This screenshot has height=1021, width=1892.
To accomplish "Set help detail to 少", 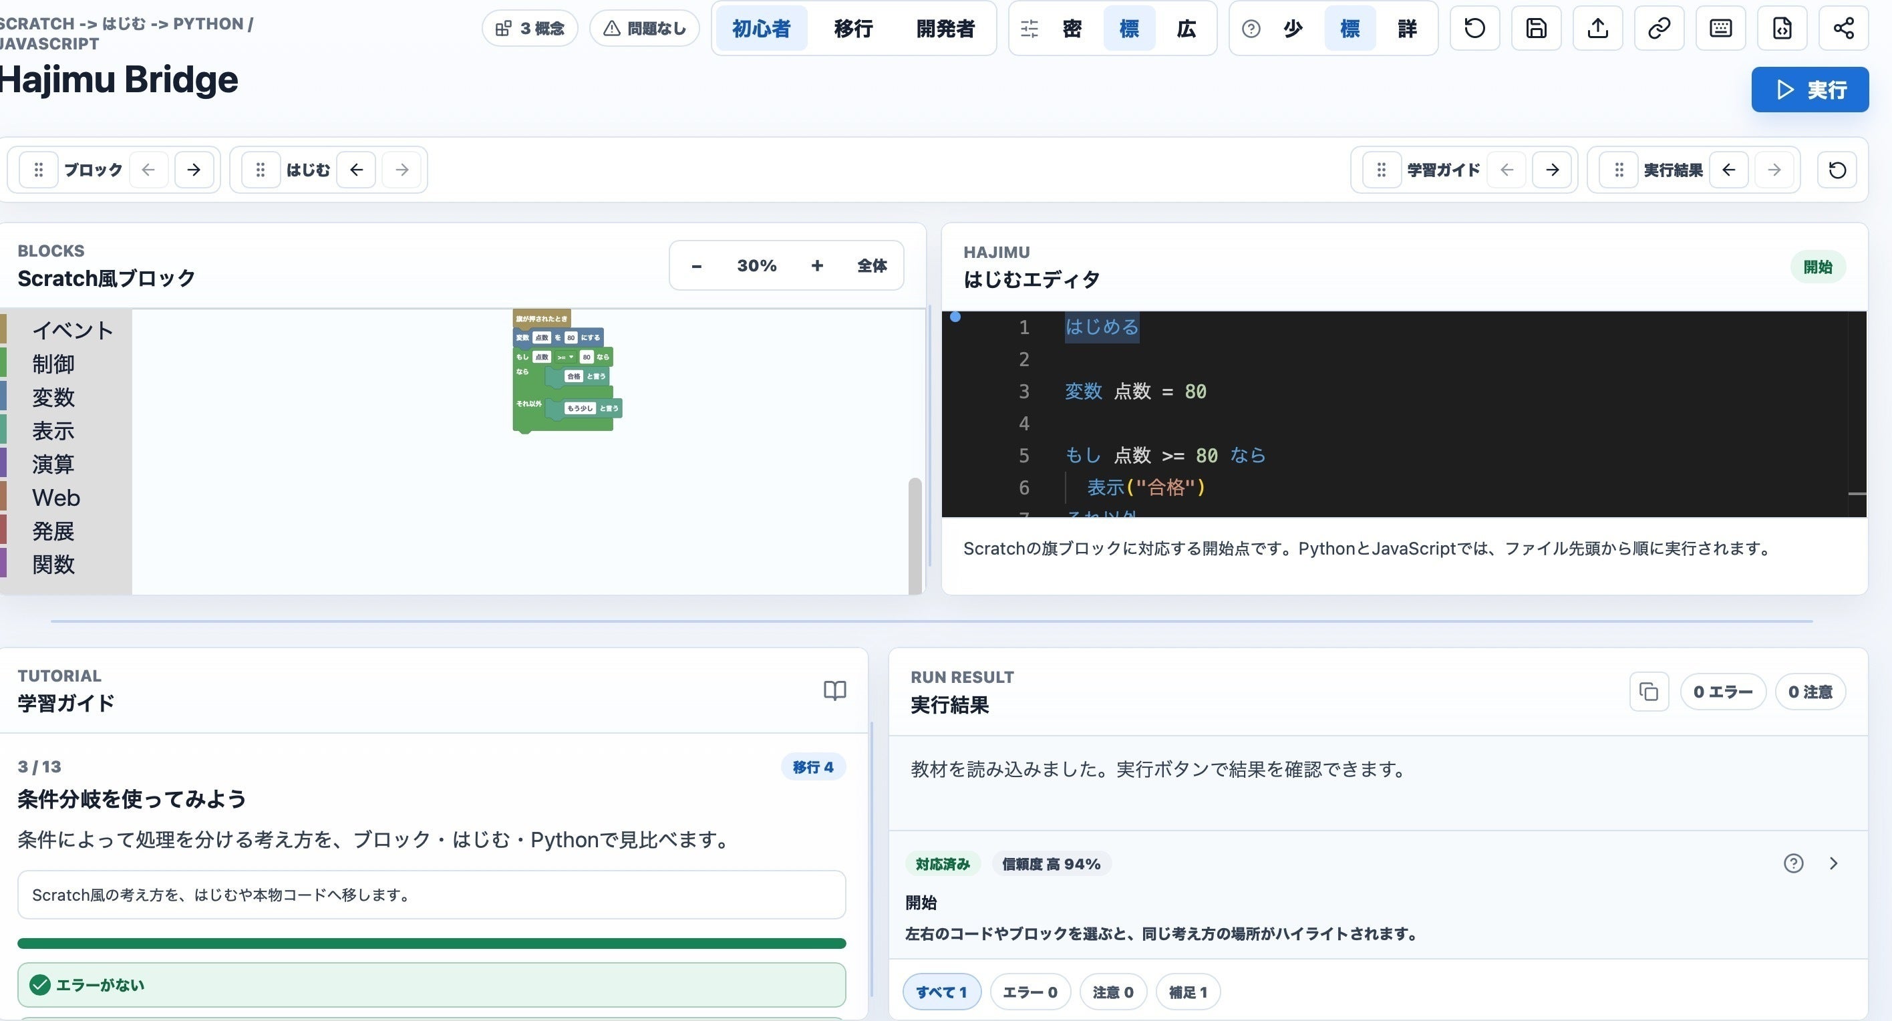I will point(1293,29).
